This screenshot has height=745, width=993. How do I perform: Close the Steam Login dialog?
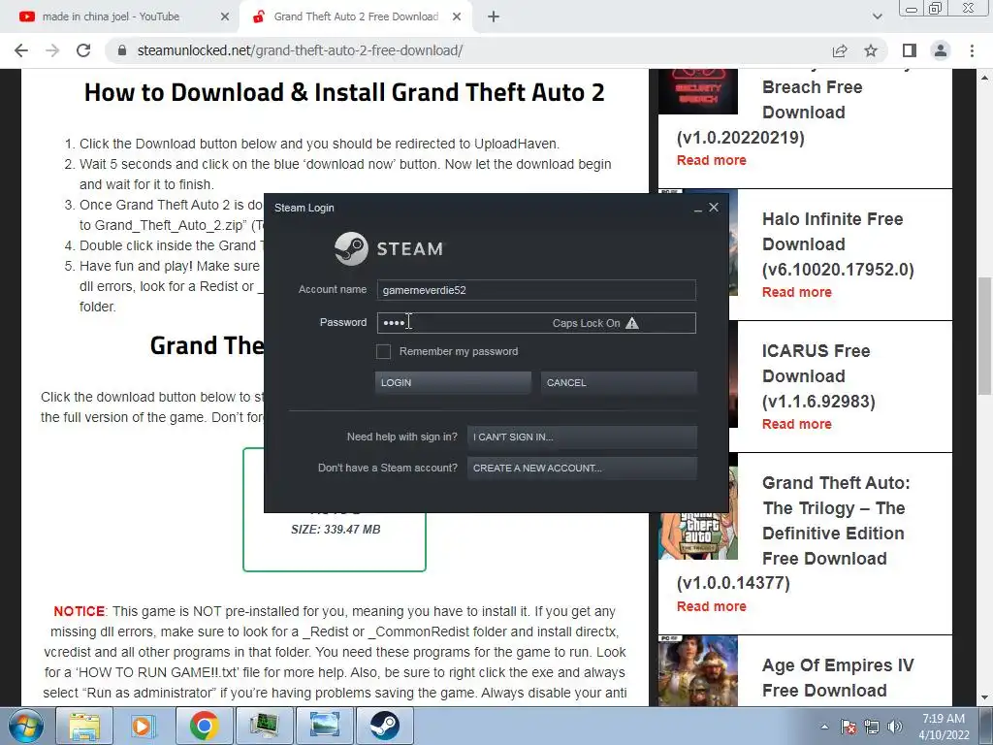714,208
